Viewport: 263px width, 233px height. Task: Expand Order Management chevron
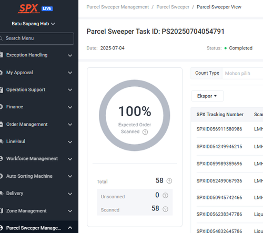(70, 125)
